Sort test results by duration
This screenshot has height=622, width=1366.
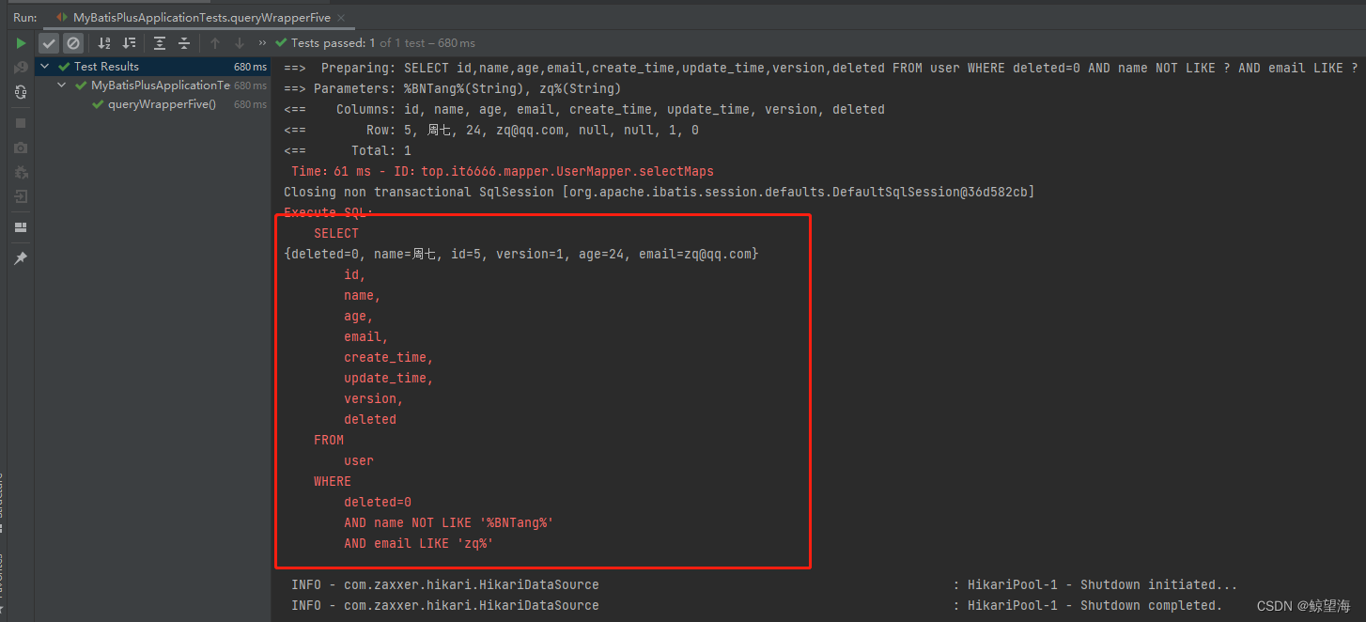129,43
